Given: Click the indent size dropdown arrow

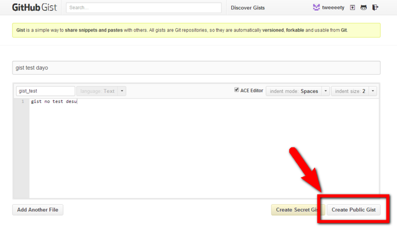Looking at the screenshot, I should point(373,91).
